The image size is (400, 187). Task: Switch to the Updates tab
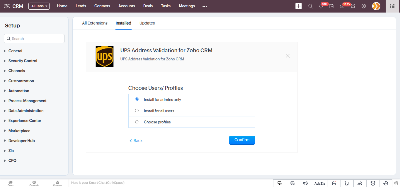(x=147, y=23)
